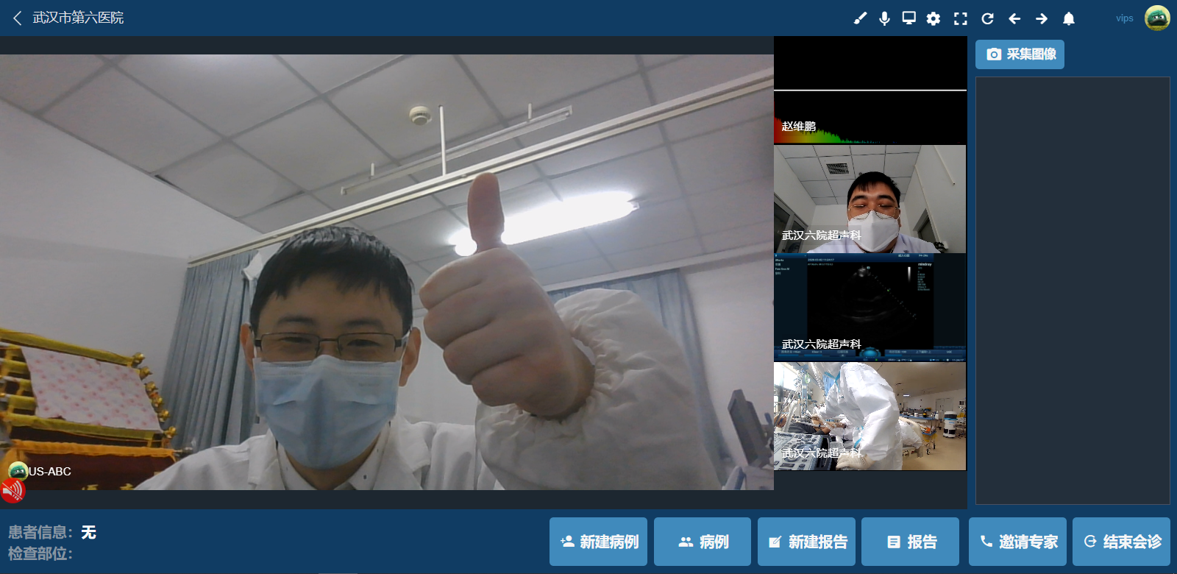Go back using the arrow beside 武汉市第六医院
This screenshot has height=574, width=1177.
pos(18,18)
